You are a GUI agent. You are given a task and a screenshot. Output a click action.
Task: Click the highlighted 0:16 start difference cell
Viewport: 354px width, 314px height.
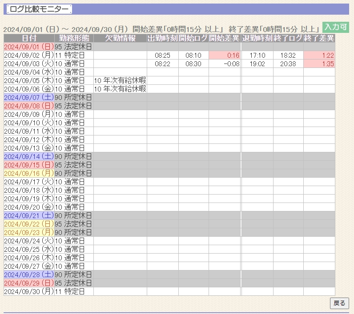coord(224,56)
